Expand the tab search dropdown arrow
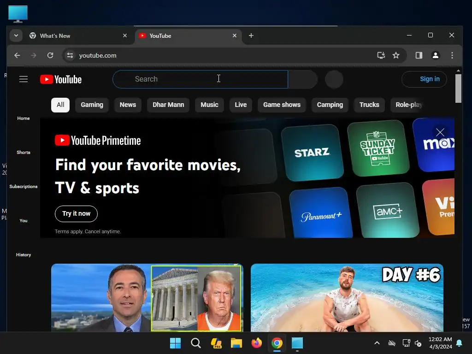The height and width of the screenshot is (354, 472). point(16,36)
